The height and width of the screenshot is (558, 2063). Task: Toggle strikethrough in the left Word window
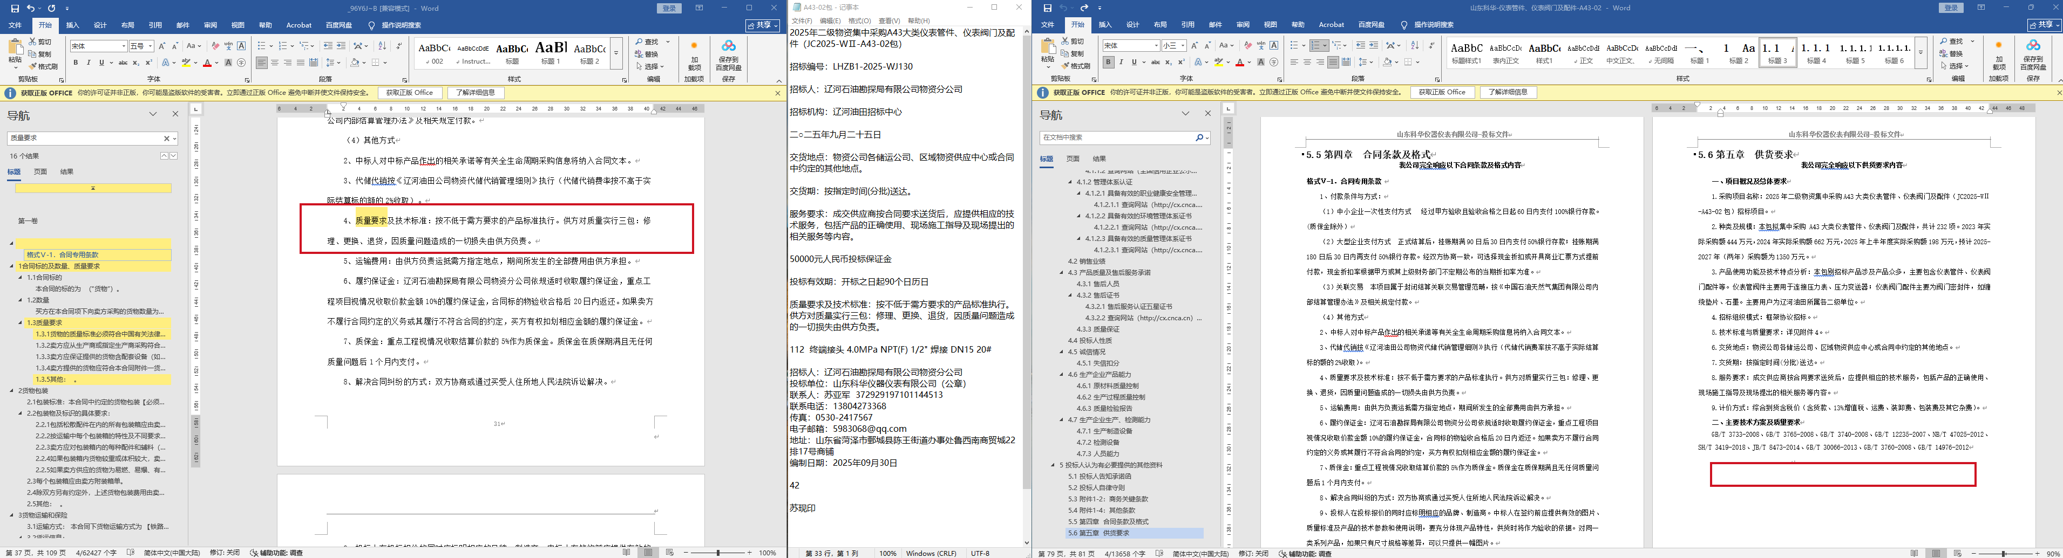pos(123,63)
